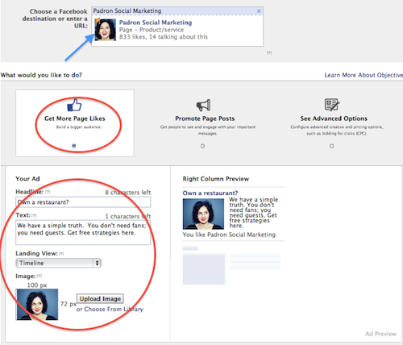
Task: Click the Padron Social Marketing profile picture
Action: click(x=105, y=30)
